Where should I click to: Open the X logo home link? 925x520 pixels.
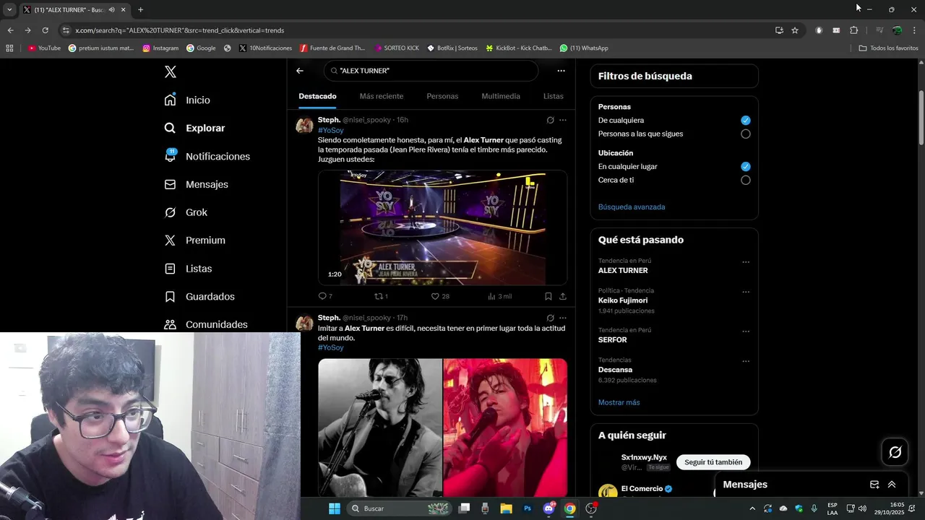click(171, 71)
